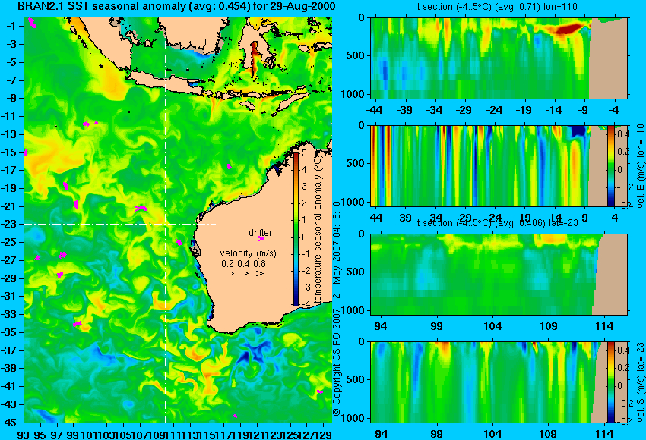Screen dimensions: 646x440
Task: Click the lat=-23 temperature section plot
Action: [499, 275]
